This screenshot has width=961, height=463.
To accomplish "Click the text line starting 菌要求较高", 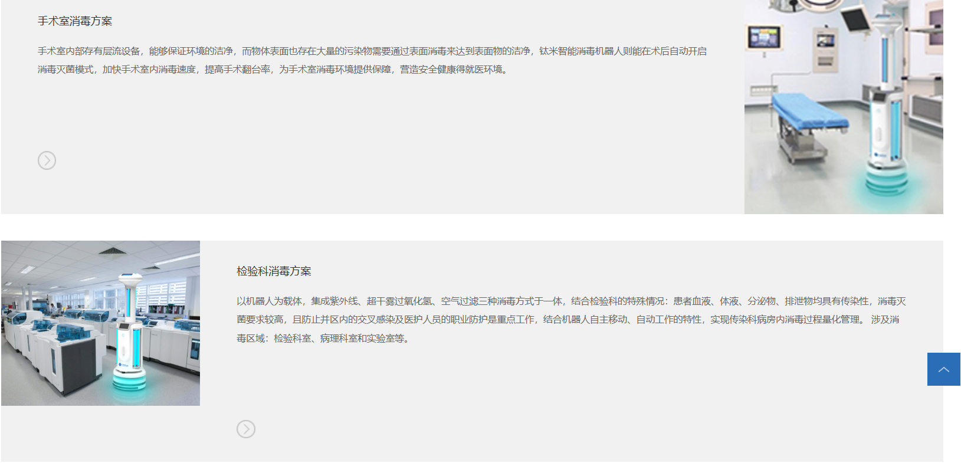I will point(568,320).
